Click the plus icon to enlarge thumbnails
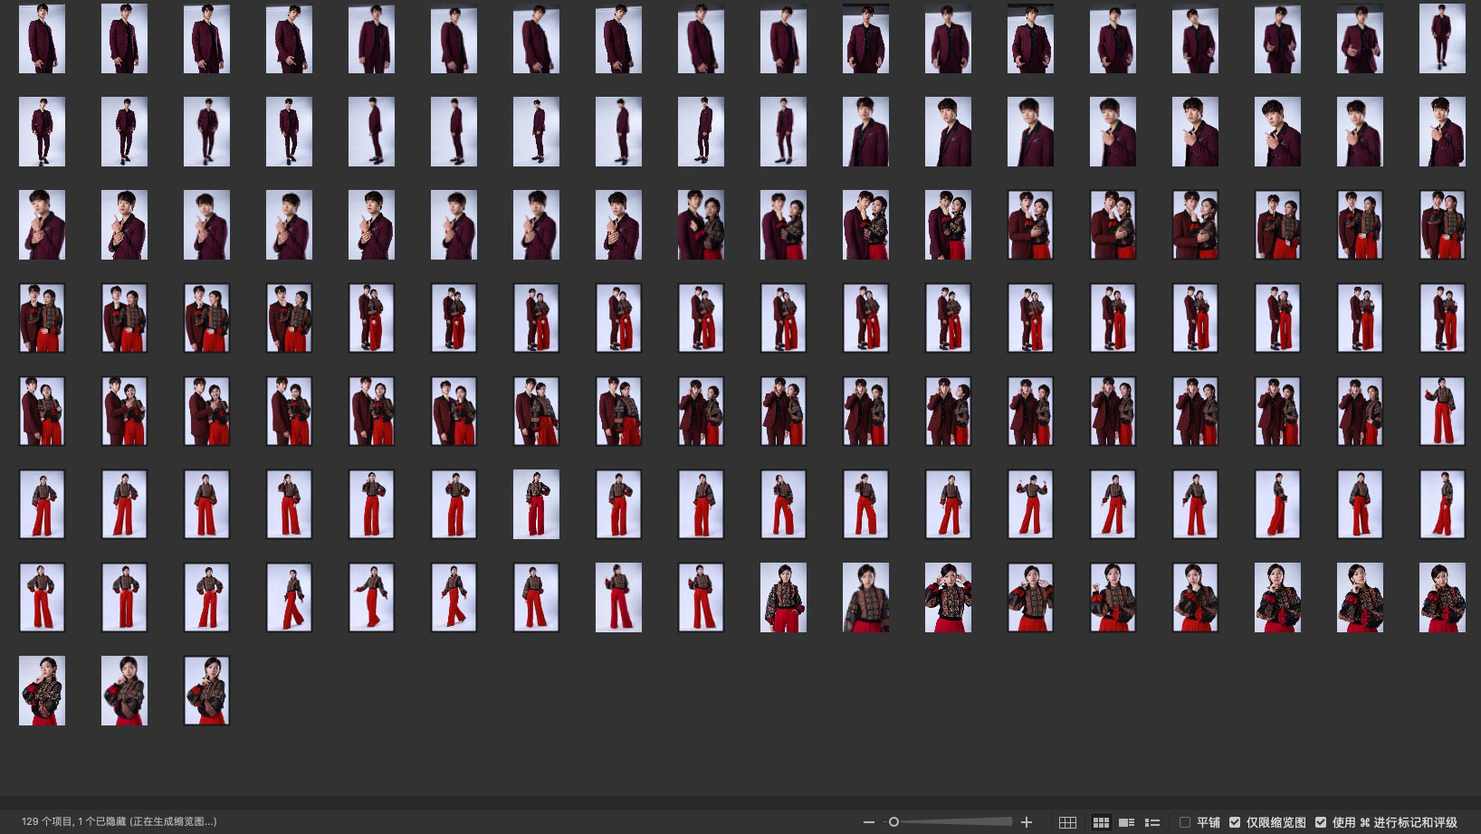 1026,822
